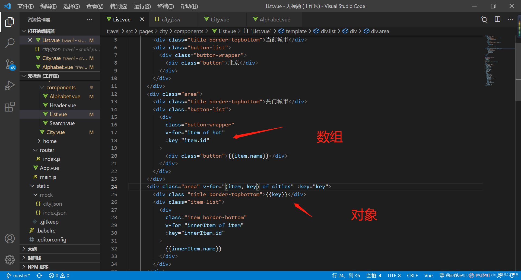The image size is (521, 280).
Task: Open the errors and warnings problems indicator
Action: tap(59, 275)
